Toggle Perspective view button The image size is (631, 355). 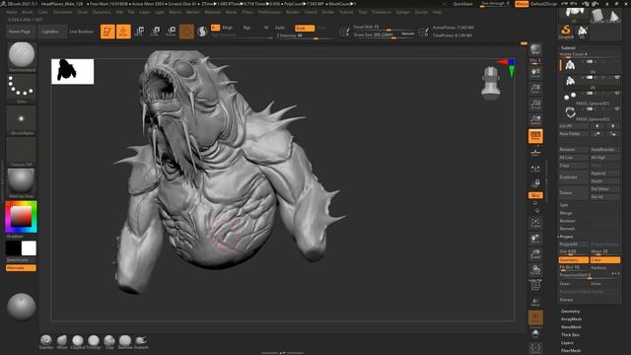click(535, 136)
